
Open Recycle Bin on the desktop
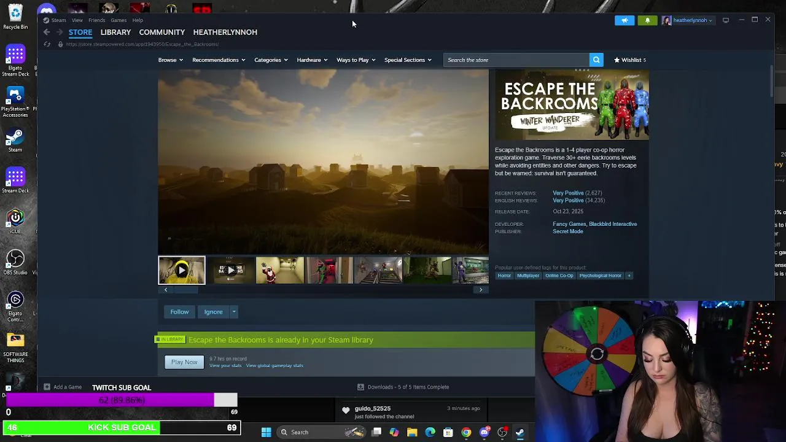[x=15, y=16]
